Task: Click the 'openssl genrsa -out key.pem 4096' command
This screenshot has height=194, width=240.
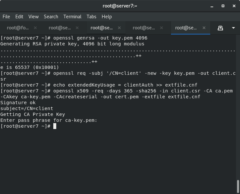Action: [x=100, y=38]
